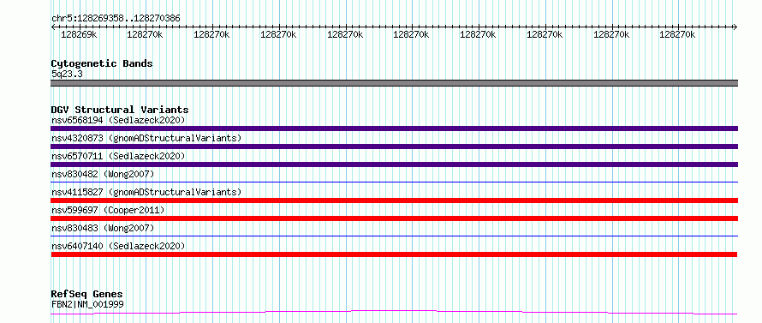Click the purple bar under nsv4320873
The height and width of the screenshot is (323, 762).
[x=394, y=147]
